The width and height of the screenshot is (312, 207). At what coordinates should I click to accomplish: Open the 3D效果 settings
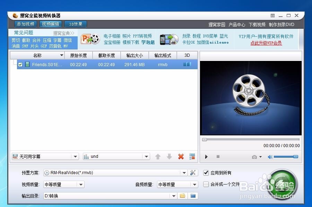point(76,24)
